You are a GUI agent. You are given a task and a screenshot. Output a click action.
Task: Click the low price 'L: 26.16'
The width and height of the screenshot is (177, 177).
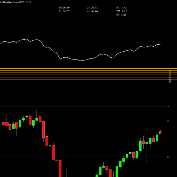92,11
